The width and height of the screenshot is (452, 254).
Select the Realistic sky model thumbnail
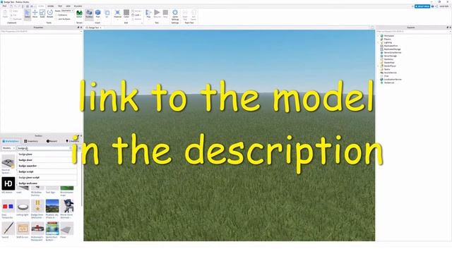point(52,206)
